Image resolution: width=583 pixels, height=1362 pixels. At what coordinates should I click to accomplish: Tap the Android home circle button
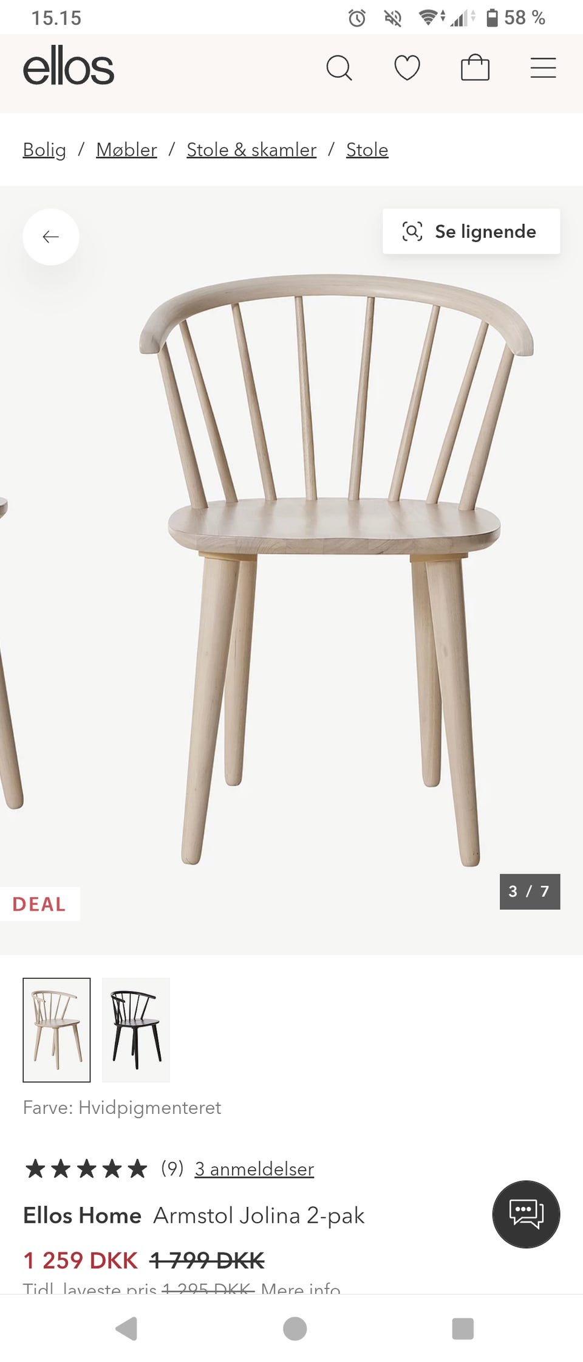click(295, 1329)
